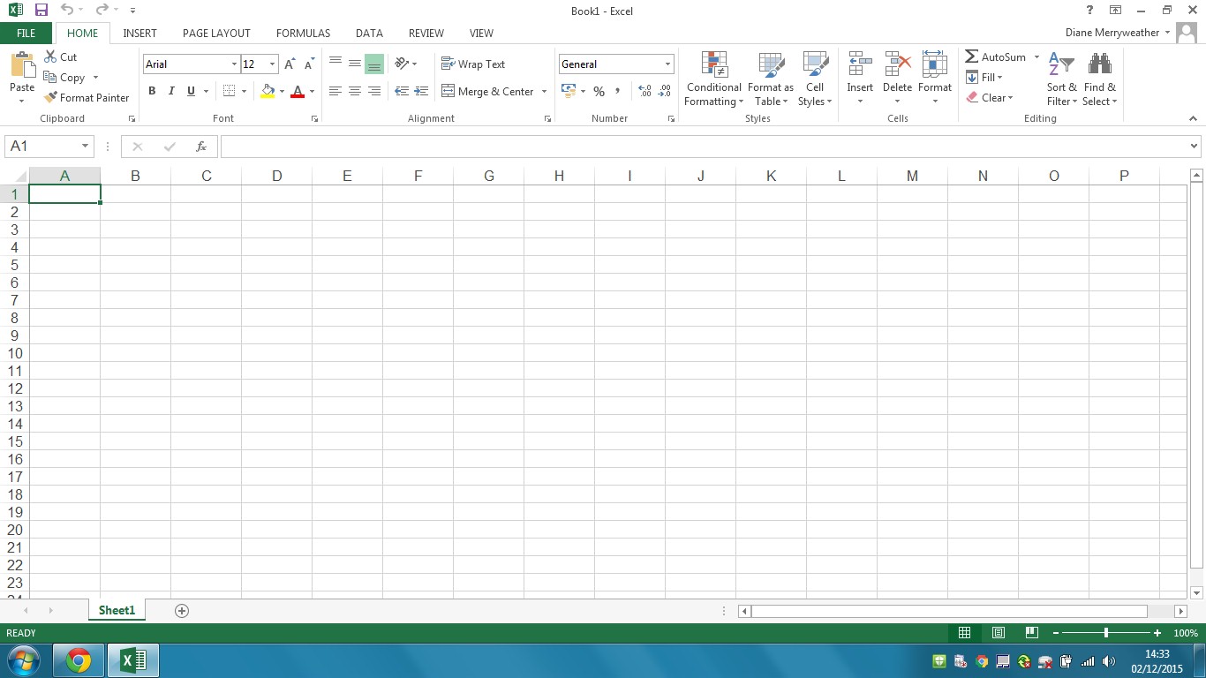
Task: Open Sort & Filter menu
Action: coord(1062,79)
